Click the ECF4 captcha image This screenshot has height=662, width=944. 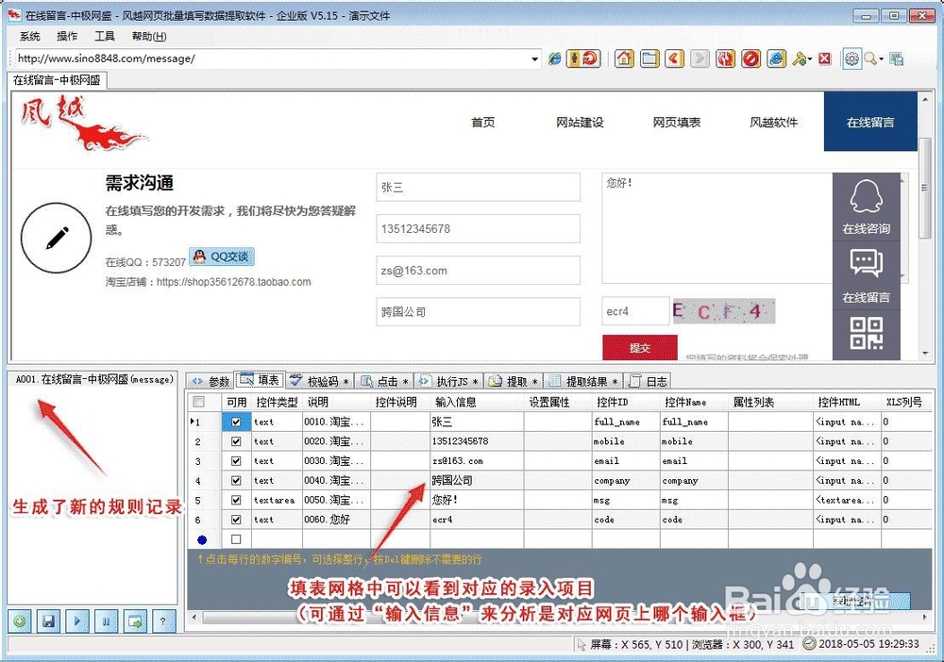[724, 311]
